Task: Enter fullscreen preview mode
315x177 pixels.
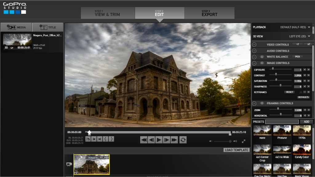Action: click(x=244, y=141)
